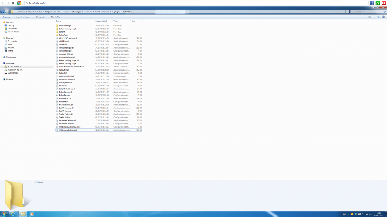Click the green music note icon
Viewport: 387px width, 217px height.
(378, 3)
